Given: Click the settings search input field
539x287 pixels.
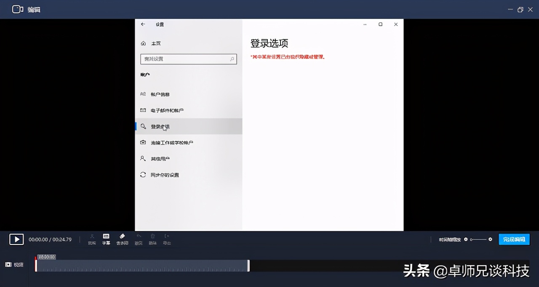Looking at the screenshot, I should 188,59.
